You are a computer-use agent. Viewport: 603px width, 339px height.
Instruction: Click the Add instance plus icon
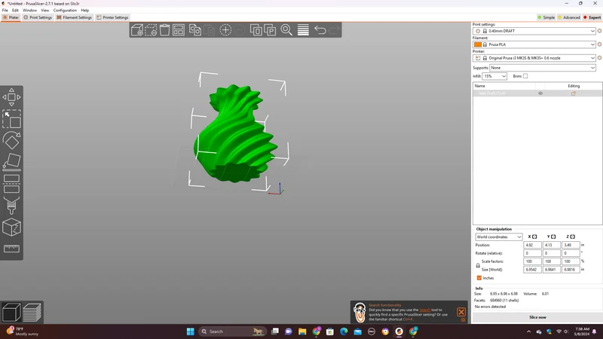[225, 30]
